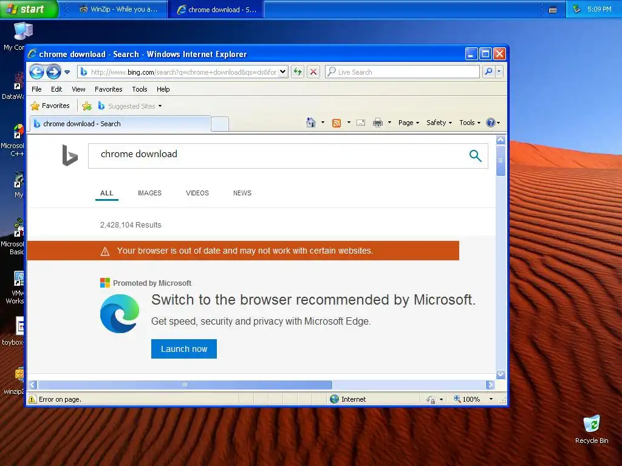Image resolution: width=622 pixels, height=466 pixels.
Task: Click the 'Error on page' warning icon
Action: pos(33,399)
